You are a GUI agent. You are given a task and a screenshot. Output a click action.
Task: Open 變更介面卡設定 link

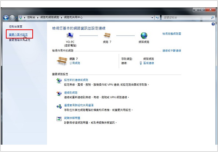coord(18,35)
